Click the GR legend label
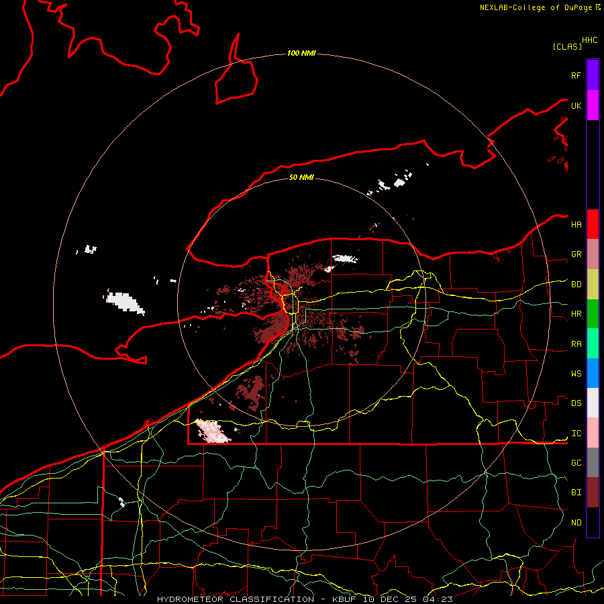The height and width of the screenshot is (604, 604). [x=576, y=254]
